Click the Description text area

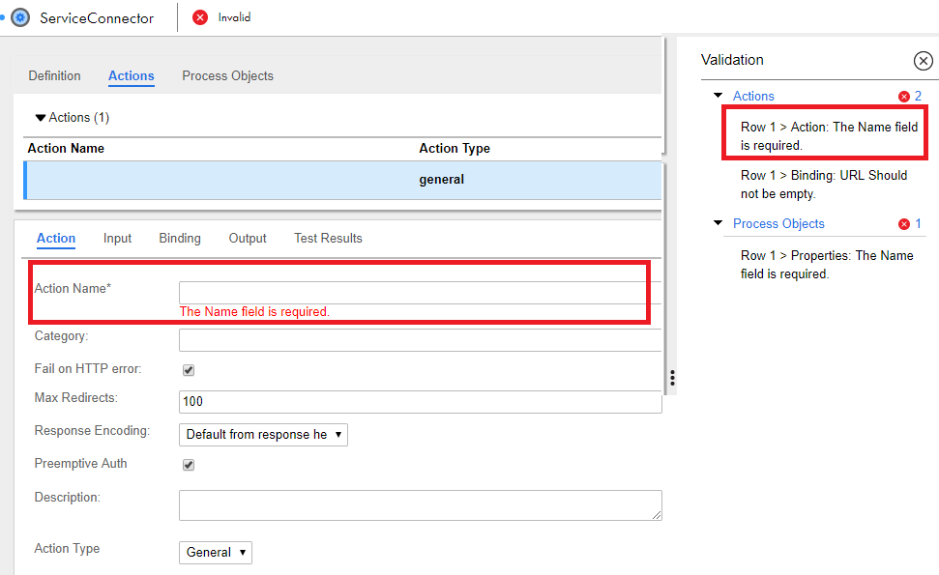[x=421, y=505]
